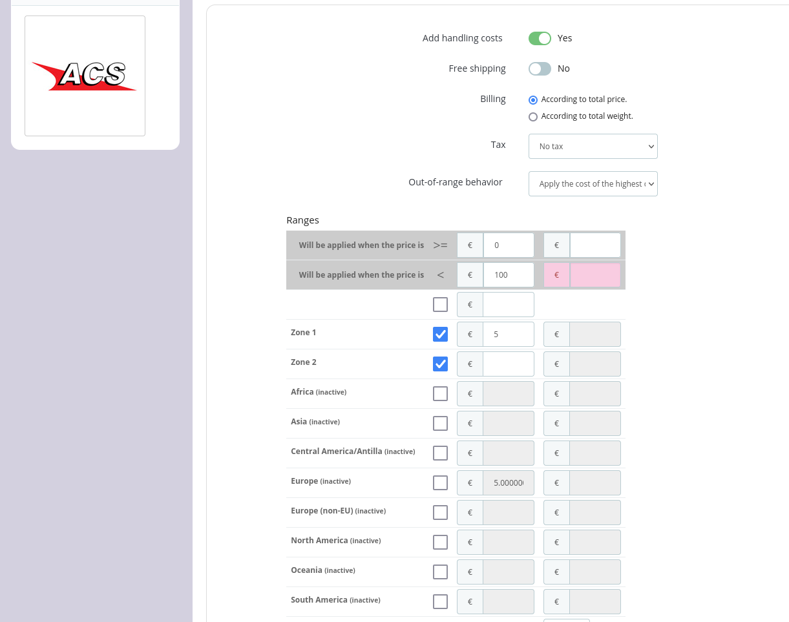Viewport: 789px width, 622px height.
Task: Uncheck the Zone 2 checkbox
Action: [440, 364]
